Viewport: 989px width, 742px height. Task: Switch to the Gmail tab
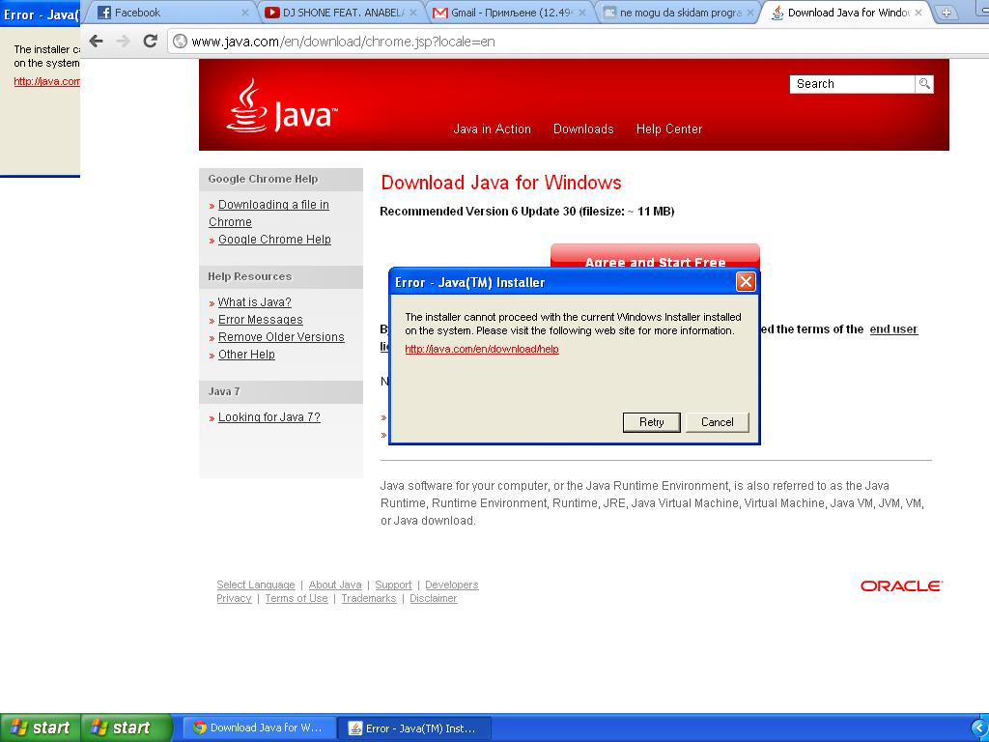pos(512,13)
